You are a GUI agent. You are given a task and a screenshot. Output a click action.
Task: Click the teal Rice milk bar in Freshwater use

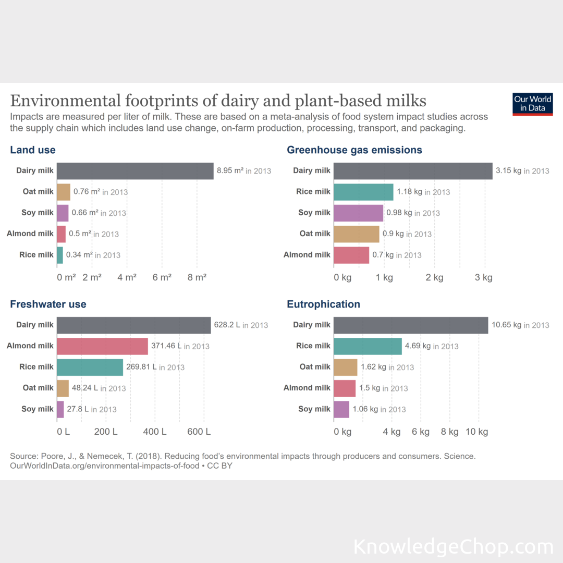pyautogui.click(x=90, y=367)
